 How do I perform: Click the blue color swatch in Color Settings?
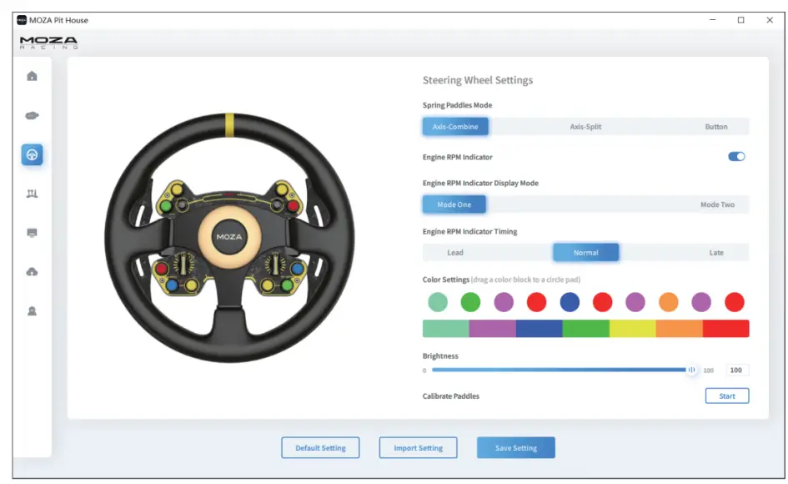click(570, 303)
